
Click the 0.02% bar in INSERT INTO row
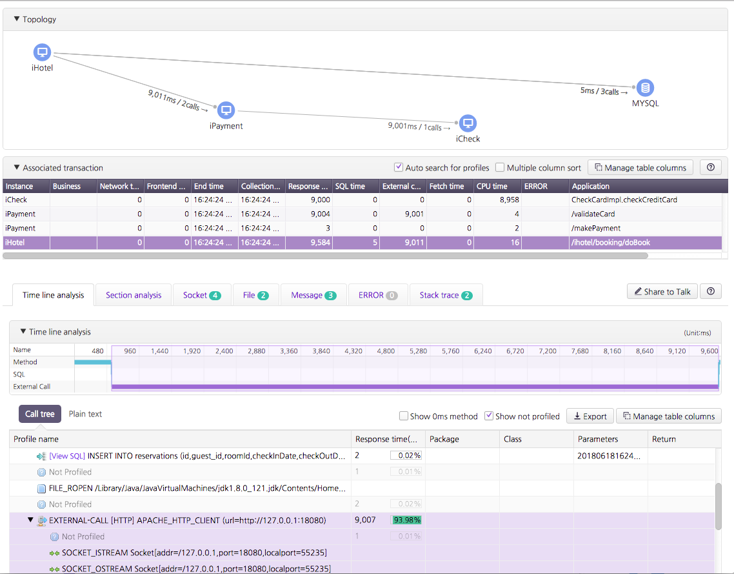(406, 455)
